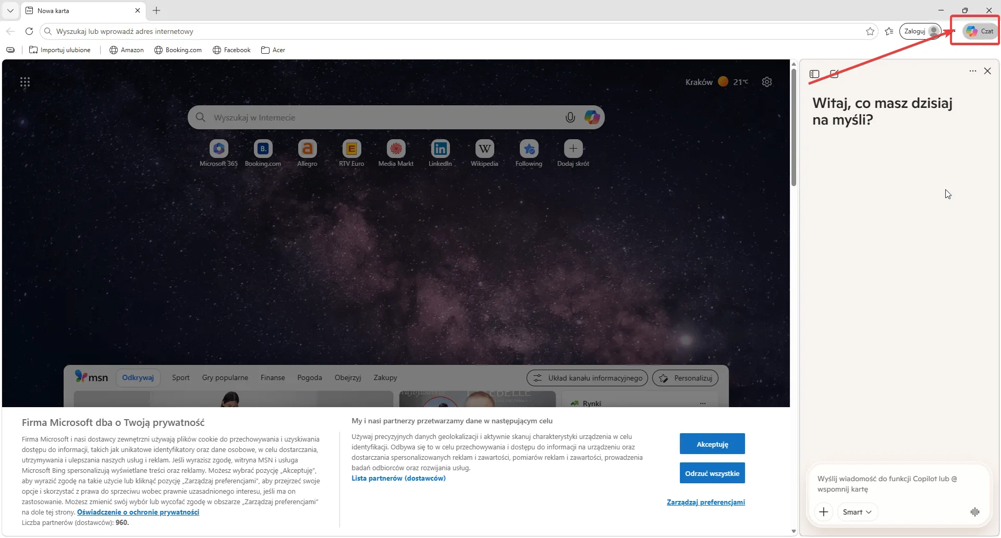Open the Rynki card options menu
Screen dimensions: 1001x538
(x=703, y=404)
